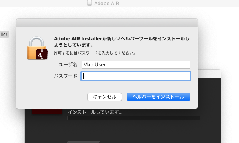
Task: Click the 許可するにはパスワードを入力 instruction text
Action: coord(95,53)
